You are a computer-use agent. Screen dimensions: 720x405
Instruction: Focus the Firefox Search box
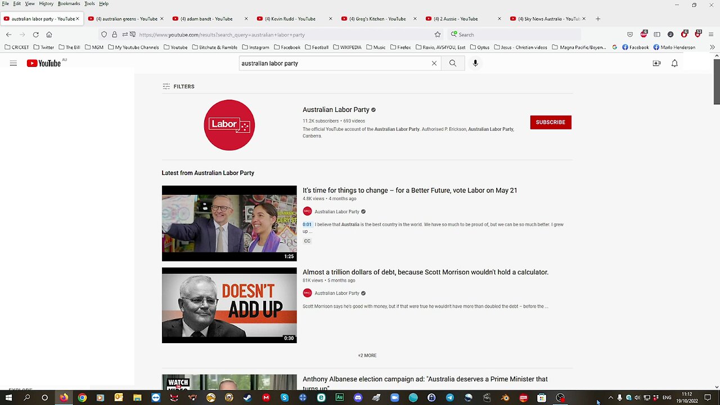(x=515, y=34)
